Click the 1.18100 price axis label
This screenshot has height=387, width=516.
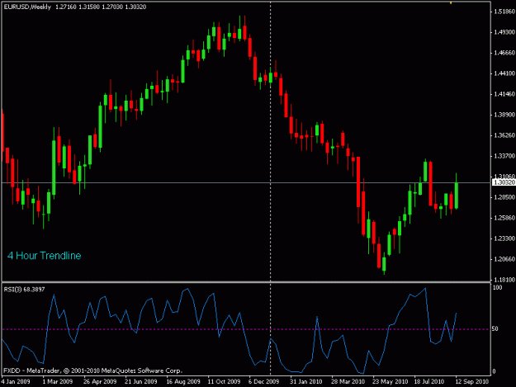pos(504,280)
